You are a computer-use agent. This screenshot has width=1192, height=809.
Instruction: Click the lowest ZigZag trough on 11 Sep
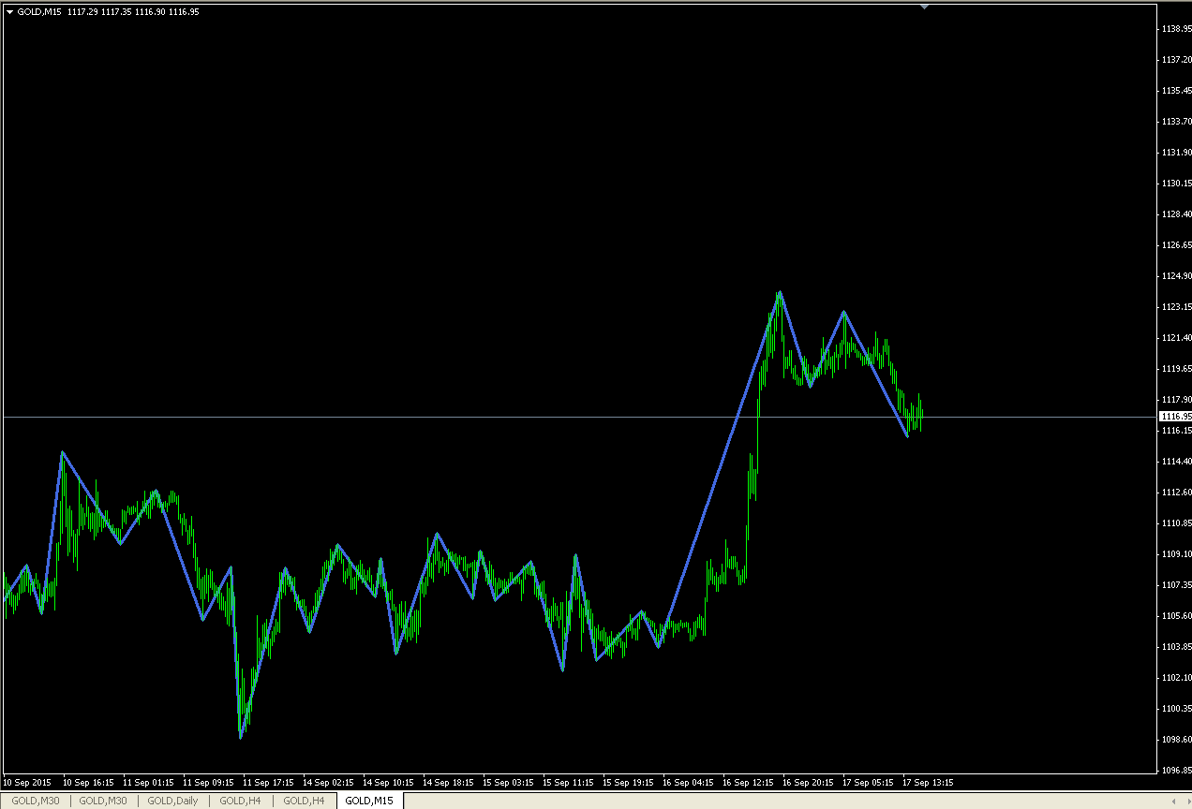(x=241, y=738)
